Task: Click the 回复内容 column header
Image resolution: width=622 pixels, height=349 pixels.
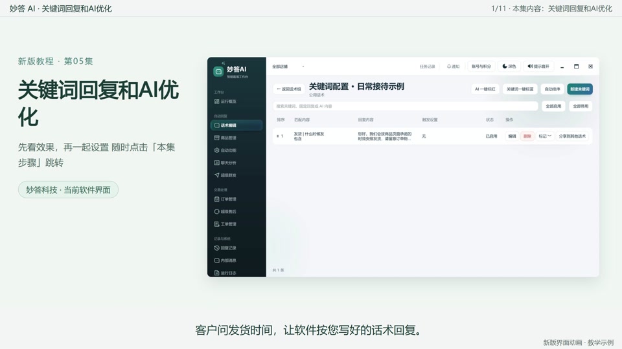Action: coord(365,120)
